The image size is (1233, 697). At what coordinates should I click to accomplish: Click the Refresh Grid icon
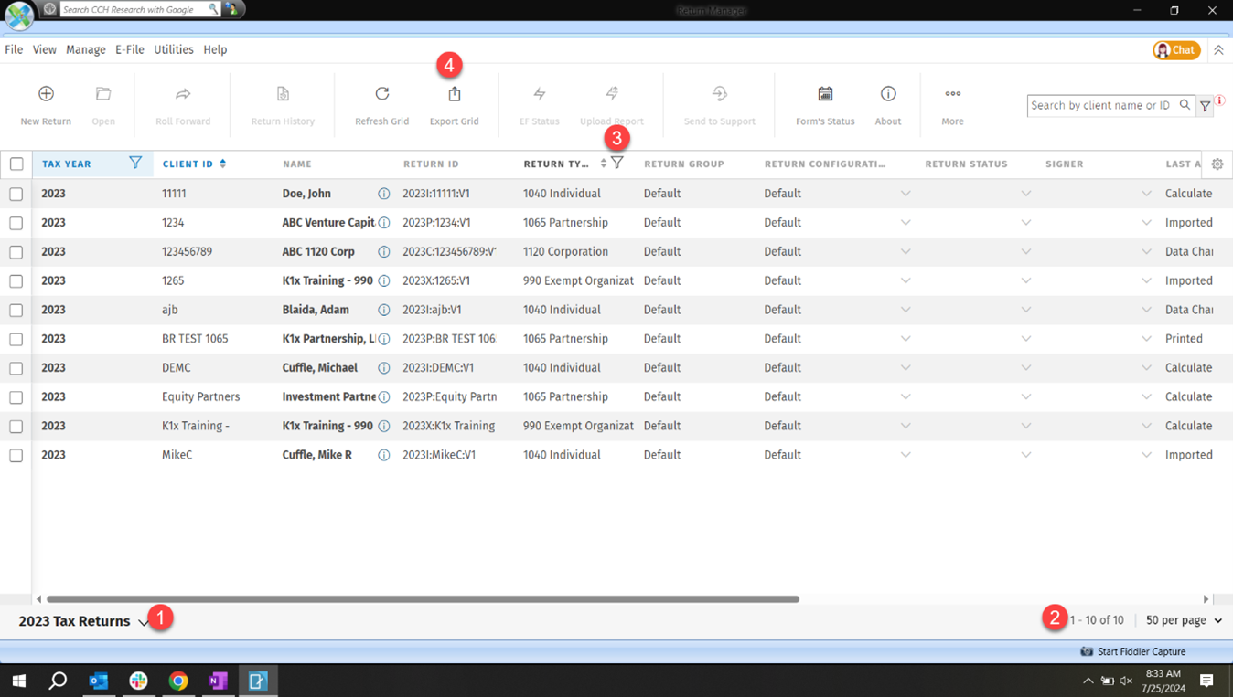382,94
